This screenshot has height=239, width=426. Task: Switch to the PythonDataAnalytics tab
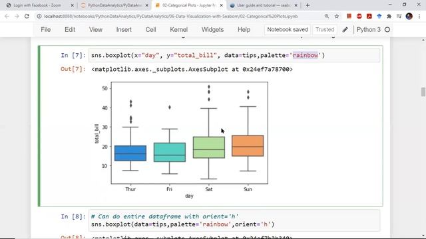click(114, 5)
